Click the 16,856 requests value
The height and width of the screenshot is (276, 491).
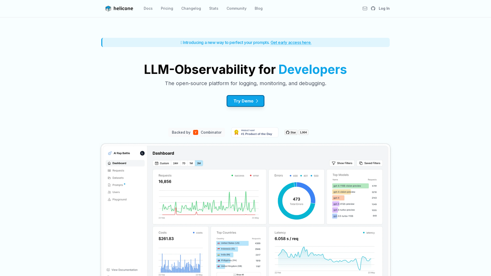(x=165, y=182)
